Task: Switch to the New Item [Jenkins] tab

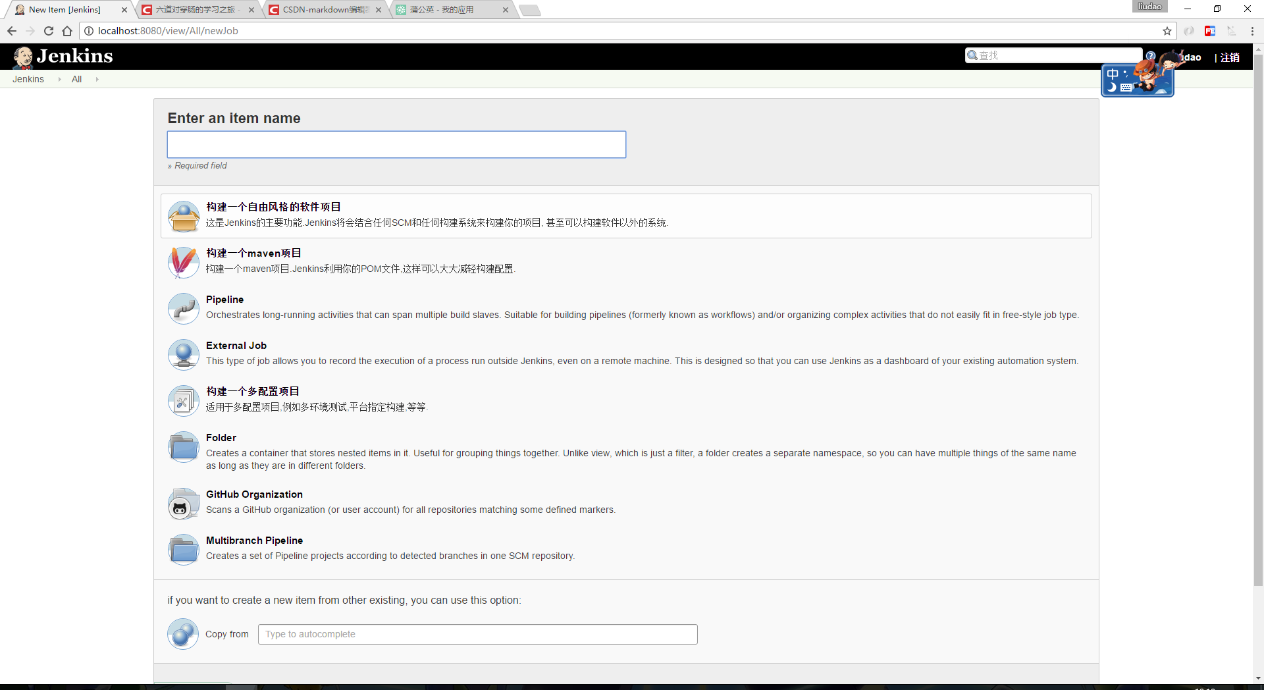Action: pyautogui.click(x=69, y=10)
